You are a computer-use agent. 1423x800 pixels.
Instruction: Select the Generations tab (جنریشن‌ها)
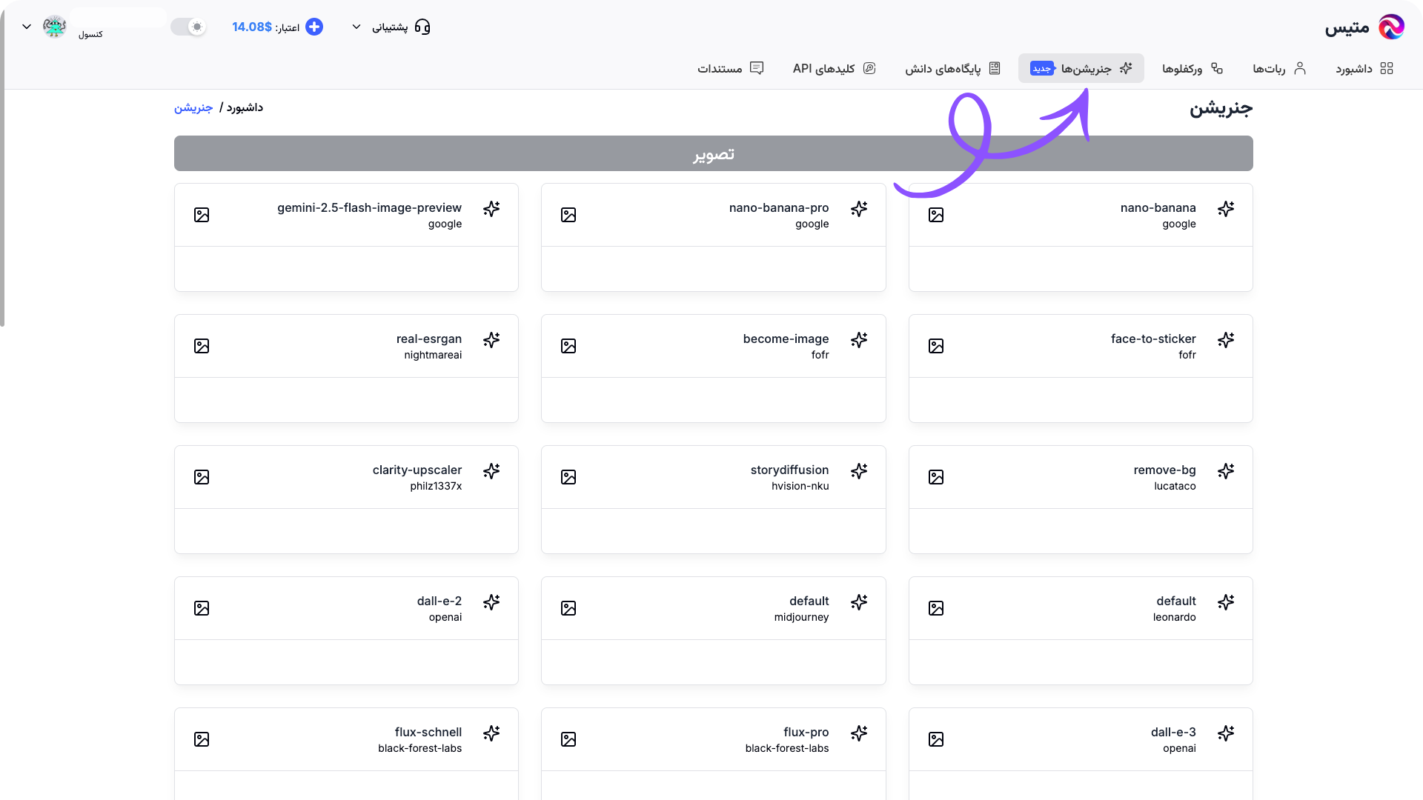click(1081, 68)
